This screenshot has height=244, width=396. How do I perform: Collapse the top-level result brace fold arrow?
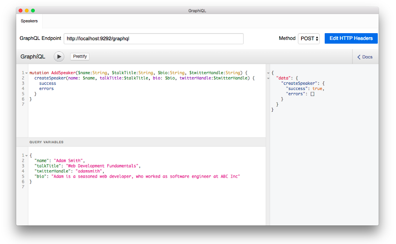(x=268, y=73)
